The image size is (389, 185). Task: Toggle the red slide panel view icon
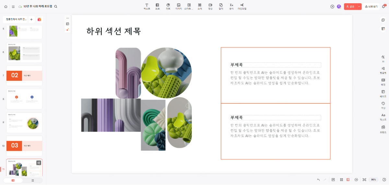click(x=348, y=179)
